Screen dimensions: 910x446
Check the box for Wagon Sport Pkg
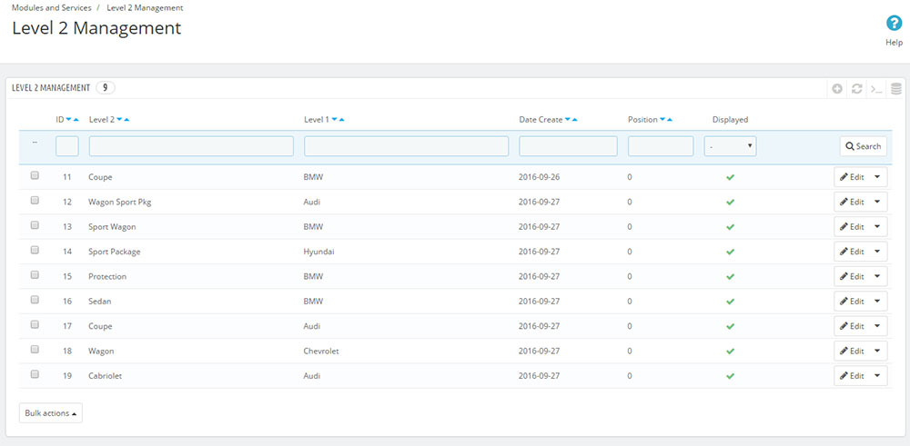[35, 200]
